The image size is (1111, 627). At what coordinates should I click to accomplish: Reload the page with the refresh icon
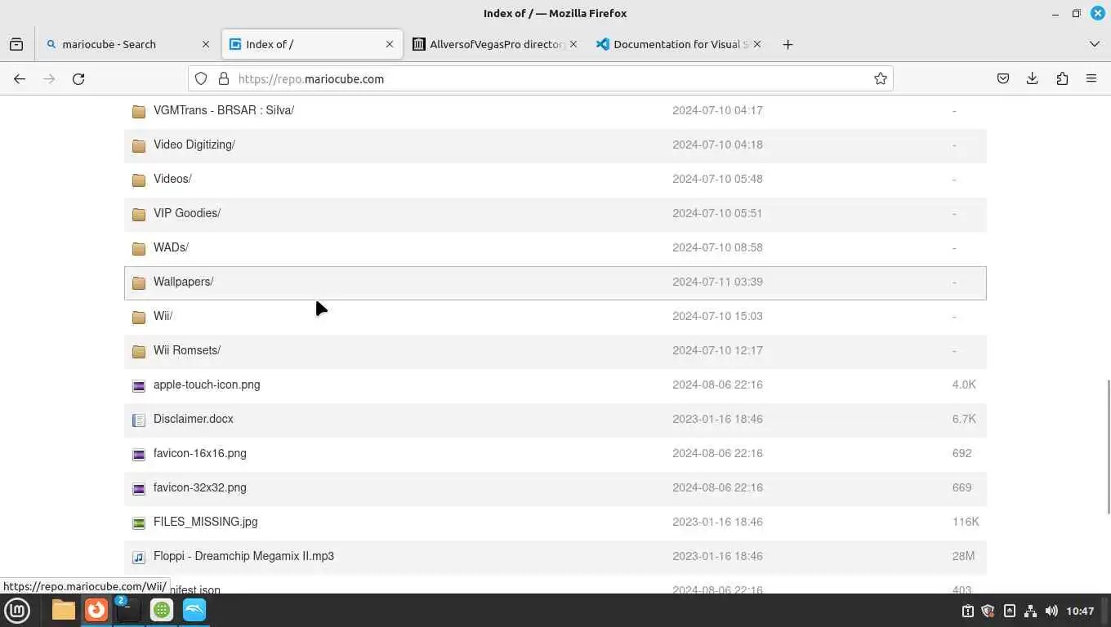pos(78,78)
